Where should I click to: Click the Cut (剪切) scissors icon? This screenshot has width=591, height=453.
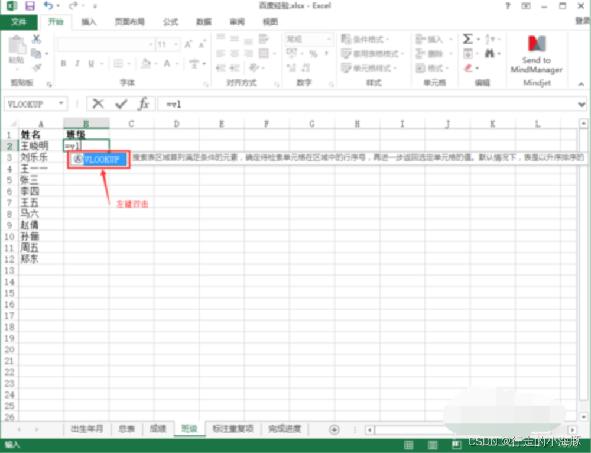point(35,39)
